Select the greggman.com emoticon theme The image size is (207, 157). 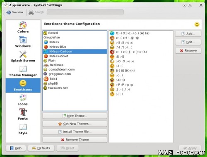tap(75, 74)
